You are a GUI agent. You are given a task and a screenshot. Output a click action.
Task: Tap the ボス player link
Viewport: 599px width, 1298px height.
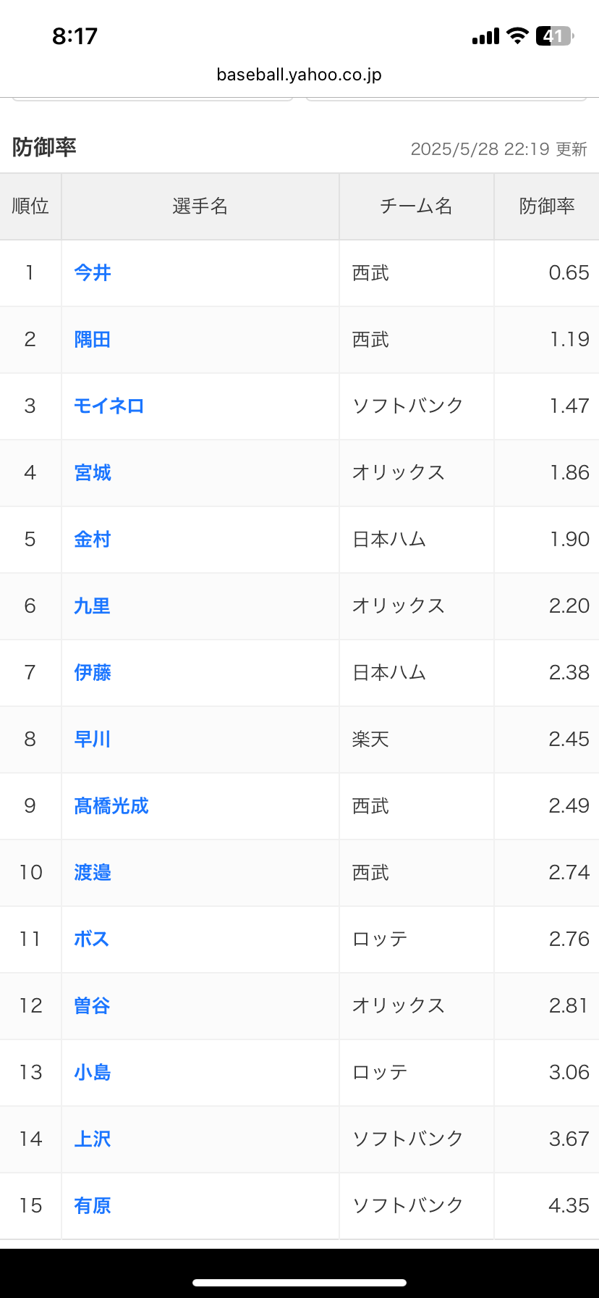(x=92, y=939)
